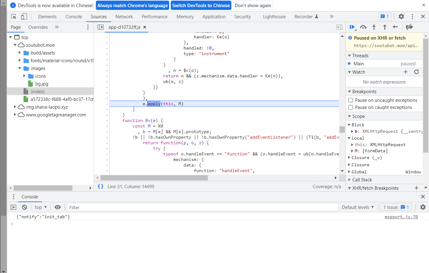
Task: Create a live expression eye icon
Action: click(58, 207)
